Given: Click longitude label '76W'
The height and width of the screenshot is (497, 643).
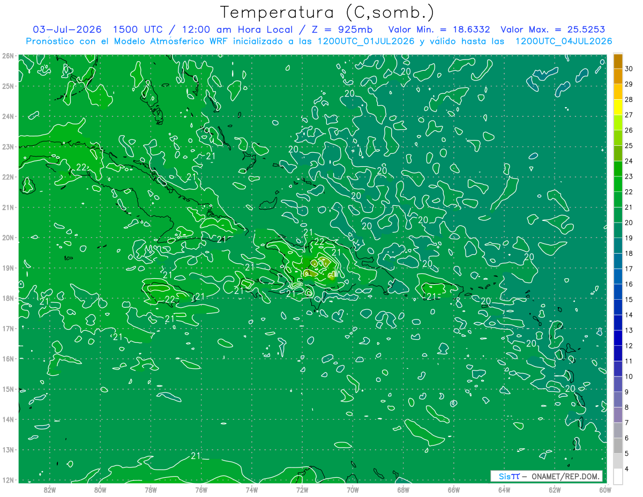Looking at the screenshot, I should click(x=201, y=489).
